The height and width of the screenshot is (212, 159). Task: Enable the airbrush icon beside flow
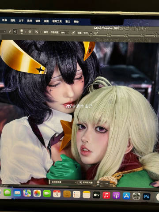(96, 33)
